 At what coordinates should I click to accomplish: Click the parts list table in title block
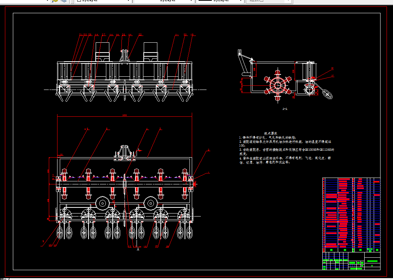[x=351, y=215]
